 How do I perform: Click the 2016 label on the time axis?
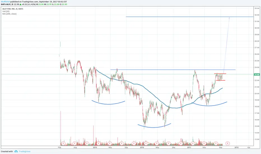tap(142, 147)
